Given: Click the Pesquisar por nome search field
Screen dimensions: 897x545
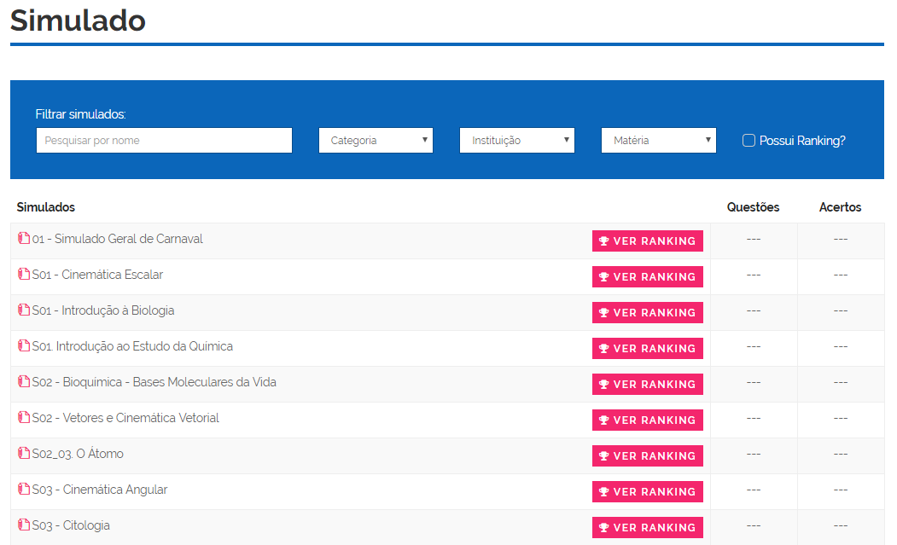Looking at the screenshot, I should point(164,141).
